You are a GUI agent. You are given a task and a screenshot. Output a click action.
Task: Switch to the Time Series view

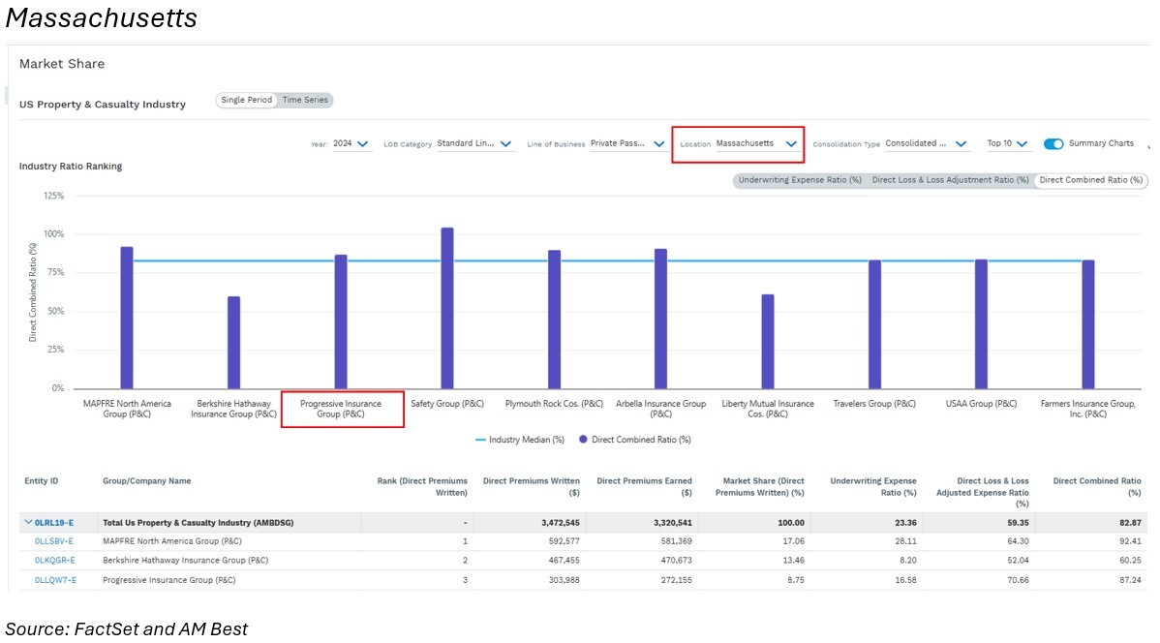pyautogui.click(x=305, y=100)
